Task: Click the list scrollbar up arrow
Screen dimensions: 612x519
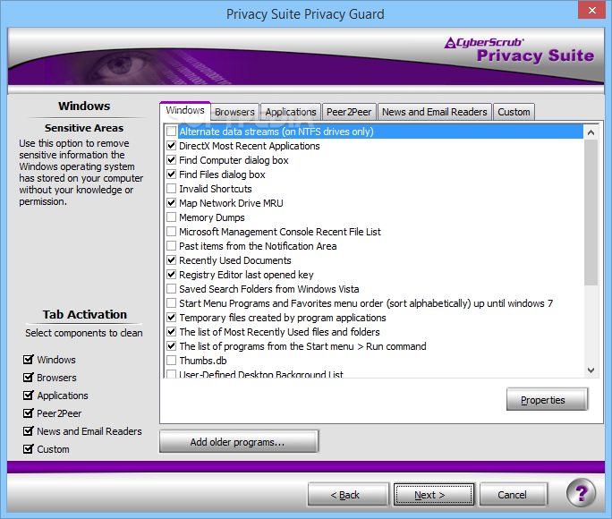Action: click(x=591, y=132)
